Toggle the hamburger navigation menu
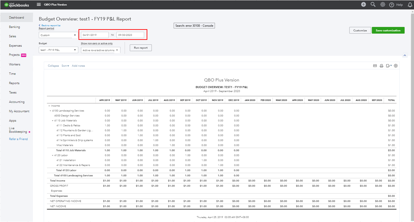 click(39, 5)
